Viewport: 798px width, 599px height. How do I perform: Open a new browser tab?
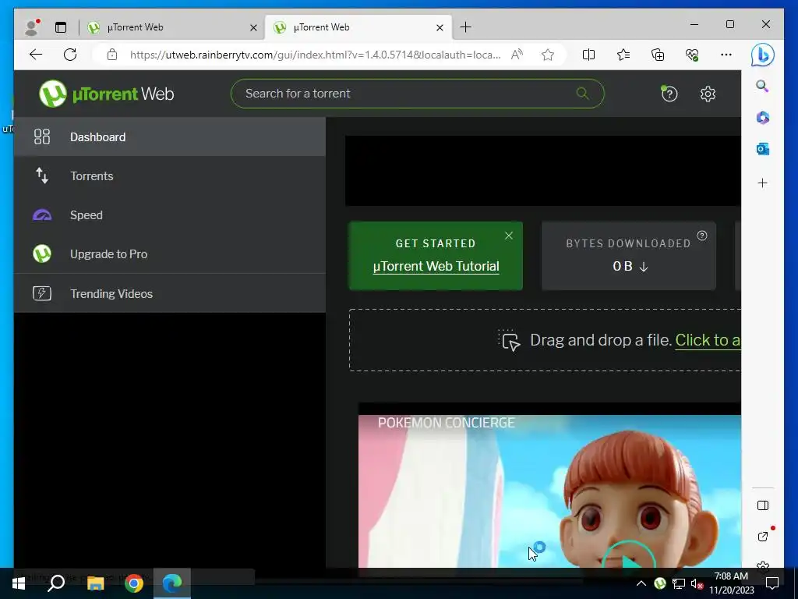465,27
